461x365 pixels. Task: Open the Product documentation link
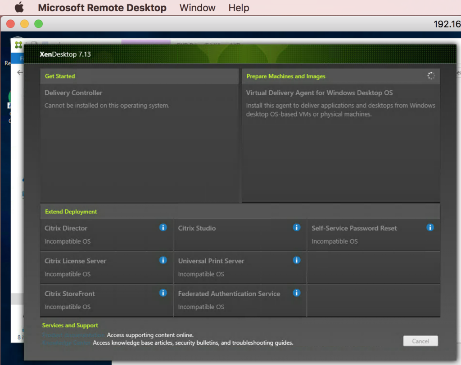click(x=73, y=335)
